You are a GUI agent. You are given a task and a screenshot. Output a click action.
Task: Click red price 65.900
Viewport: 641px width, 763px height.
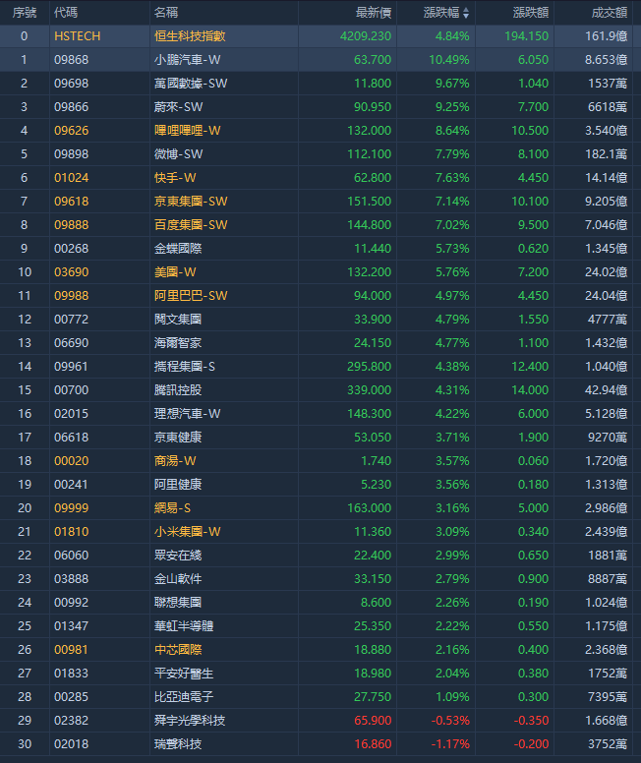pos(373,721)
